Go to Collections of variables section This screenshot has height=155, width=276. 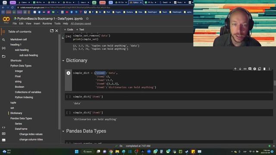(28, 92)
